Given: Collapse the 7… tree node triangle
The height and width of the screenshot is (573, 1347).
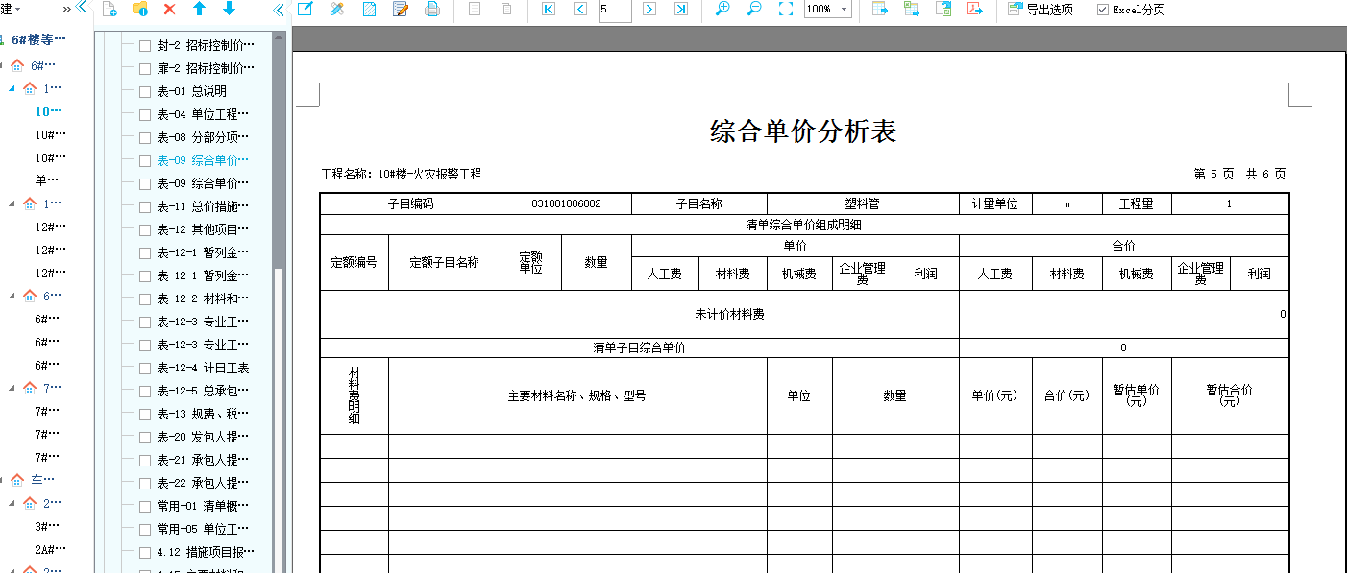Looking at the screenshot, I should click(x=12, y=388).
